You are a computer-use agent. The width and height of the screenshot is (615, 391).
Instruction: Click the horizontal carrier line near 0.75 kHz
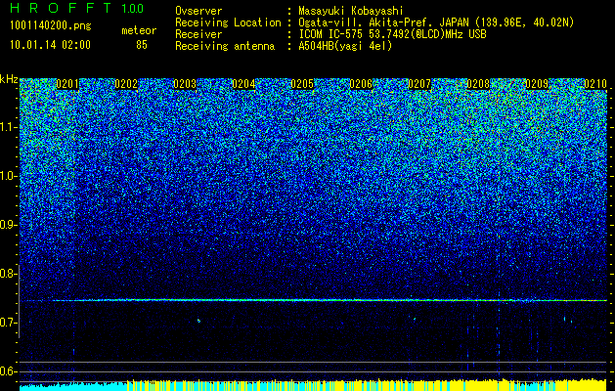click(x=313, y=300)
